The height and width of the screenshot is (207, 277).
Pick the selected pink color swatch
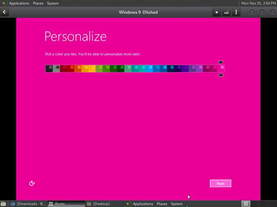click(x=221, y=69)
